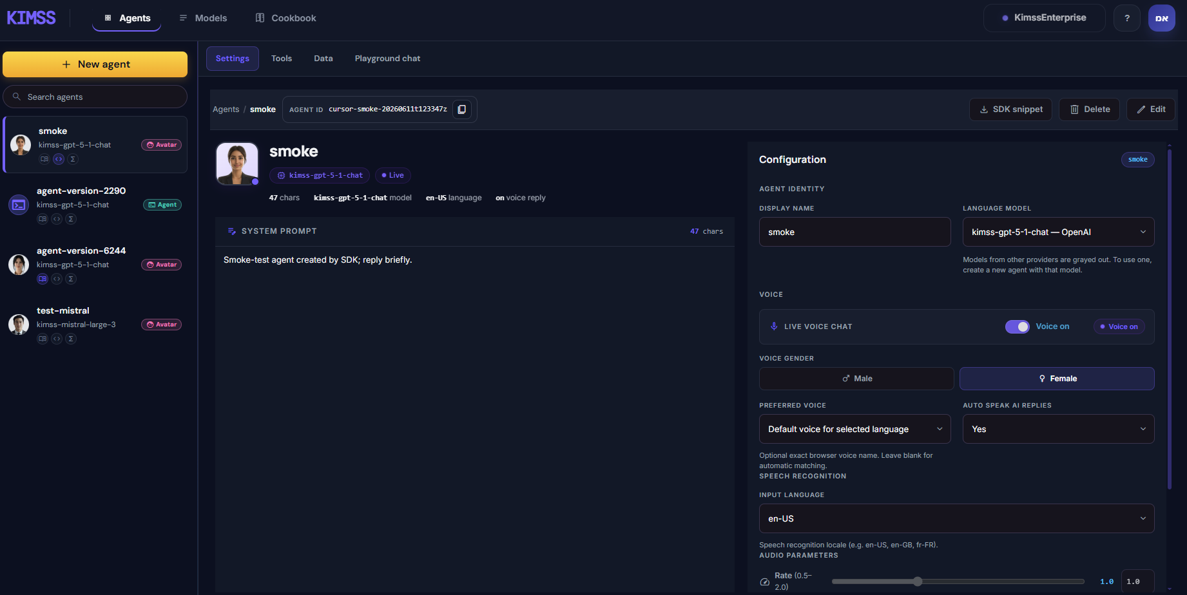The width and height of the screenshot is (1187, 595).
Task: Click the smoke tag in Configuration header
Action: tap(1138, 160)
